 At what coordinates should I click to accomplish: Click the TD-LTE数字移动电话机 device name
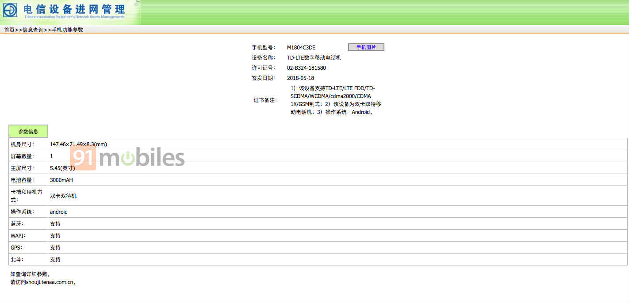(314, 58)
